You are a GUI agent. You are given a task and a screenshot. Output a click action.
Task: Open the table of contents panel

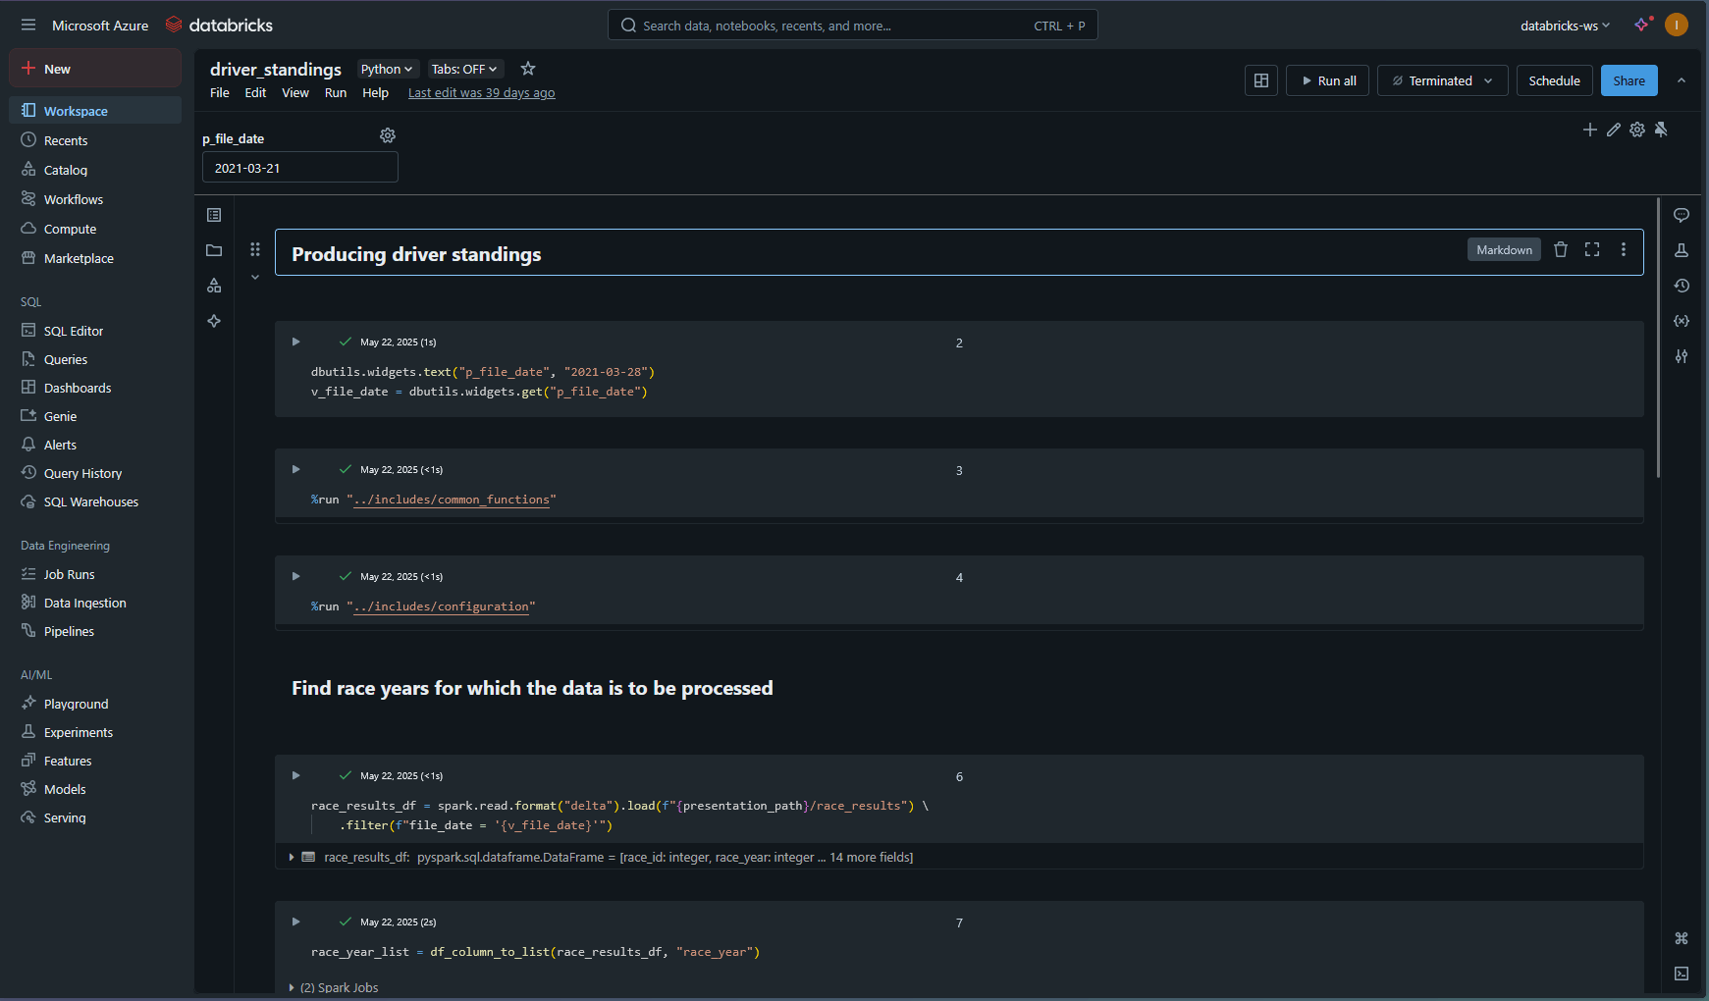[214, 215]
